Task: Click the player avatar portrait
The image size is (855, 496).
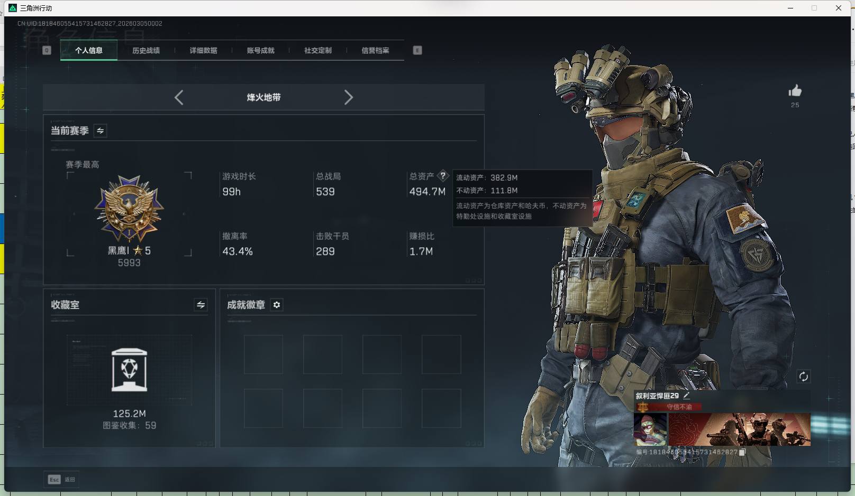Action: pyautogui.click(x=650, y=429)
